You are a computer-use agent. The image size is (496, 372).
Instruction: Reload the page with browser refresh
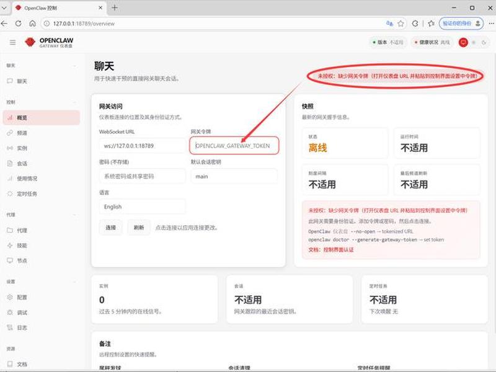19,24
